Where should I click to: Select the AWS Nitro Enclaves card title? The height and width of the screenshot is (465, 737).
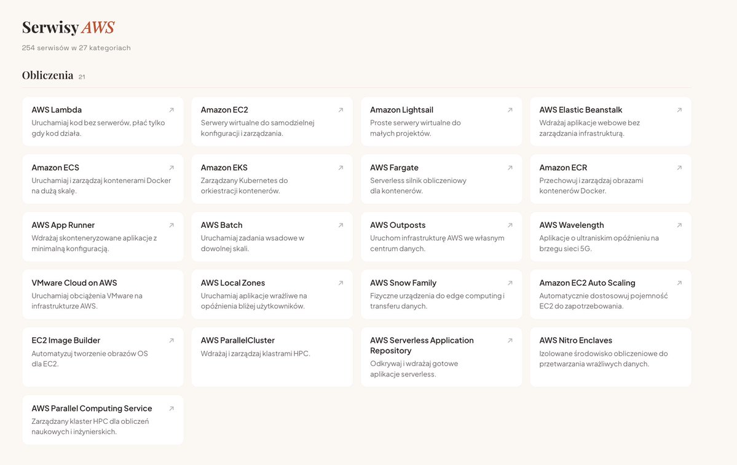pos(576,340)
